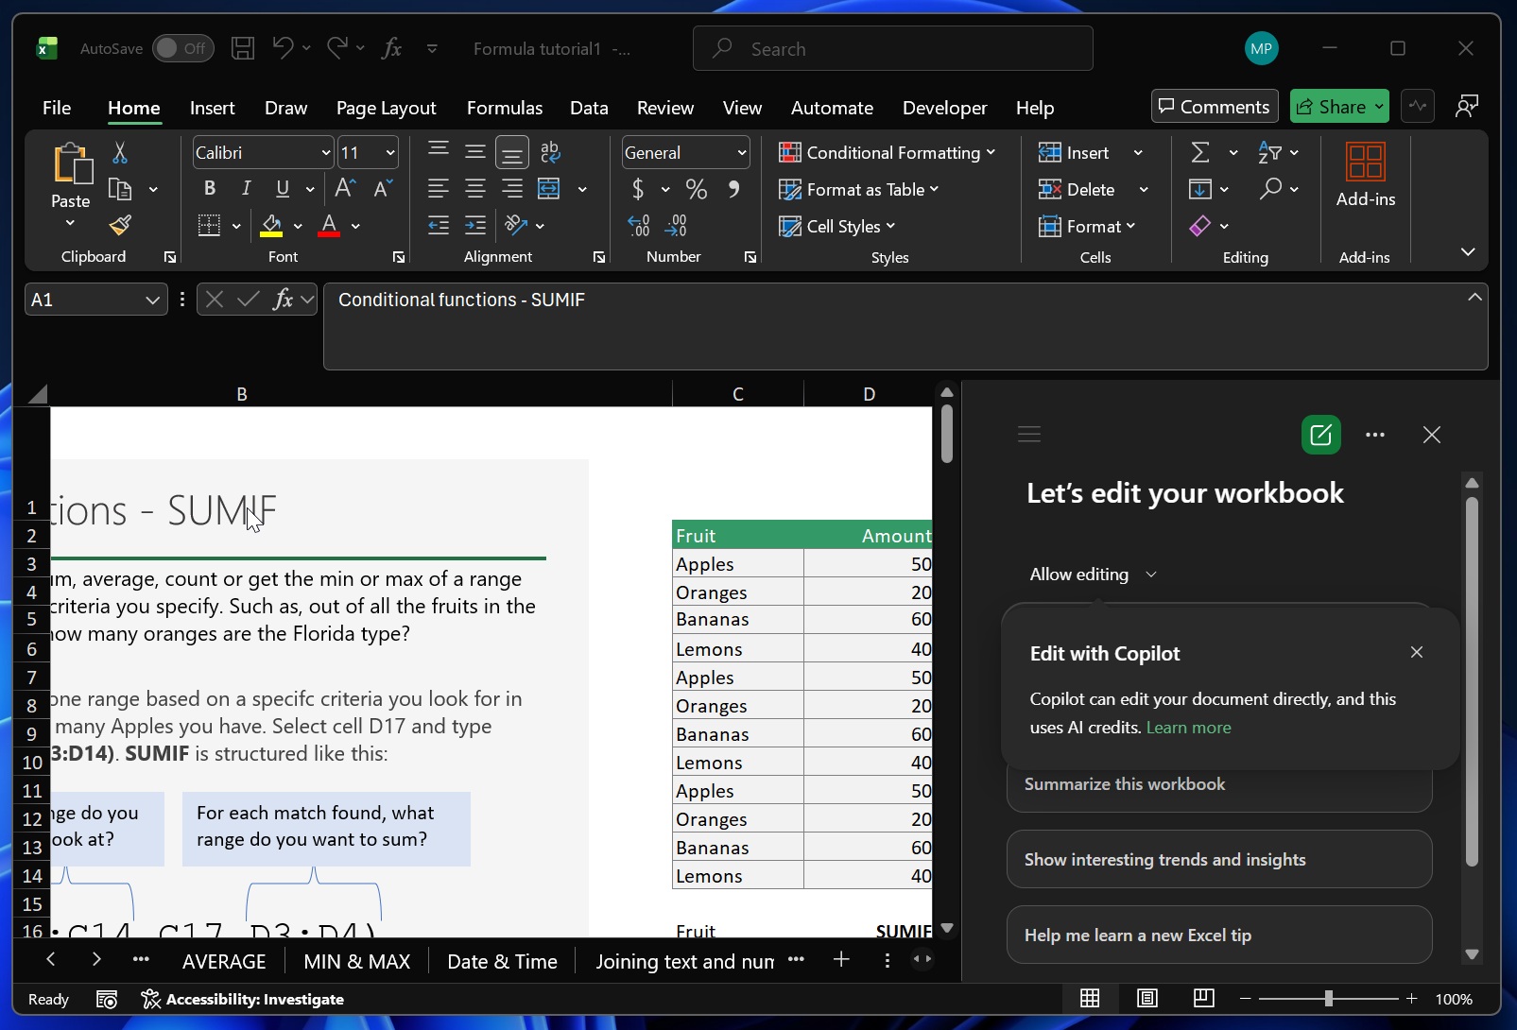Open the Formulas ribbon tab
The image size is (1517, 1030).
[505, 108]
